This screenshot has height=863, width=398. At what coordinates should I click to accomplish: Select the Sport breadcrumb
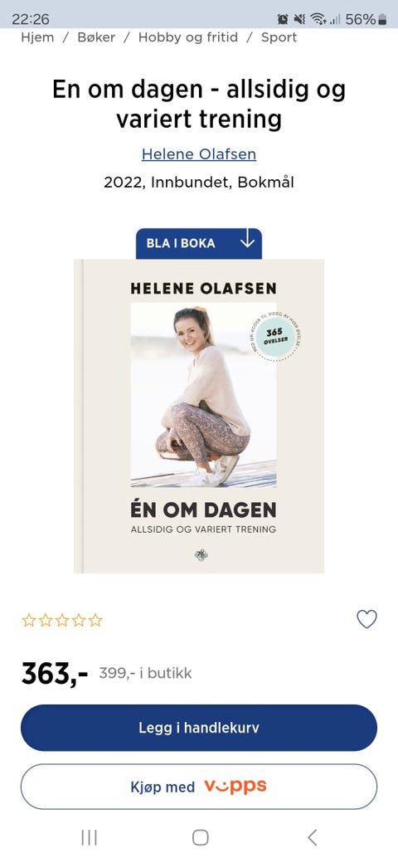[279, 37]
